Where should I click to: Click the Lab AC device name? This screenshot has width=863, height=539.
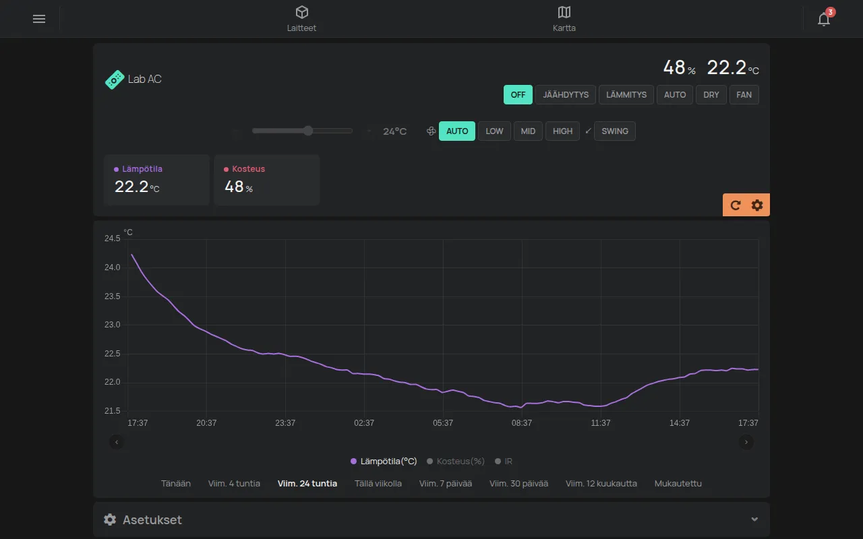click(145, 80)
